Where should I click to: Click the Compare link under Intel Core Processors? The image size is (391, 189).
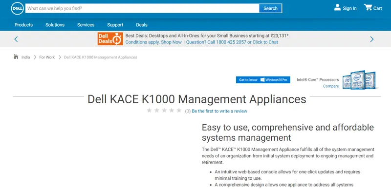331,86
